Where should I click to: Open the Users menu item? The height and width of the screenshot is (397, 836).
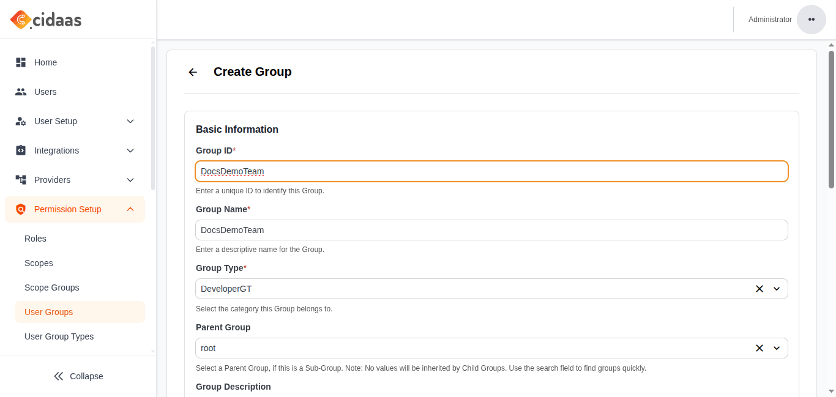pos(75,92)
